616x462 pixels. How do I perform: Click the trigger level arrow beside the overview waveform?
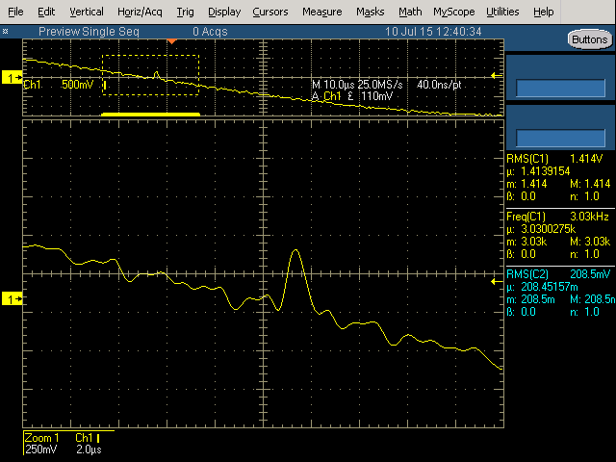click(x=497, y=76)
